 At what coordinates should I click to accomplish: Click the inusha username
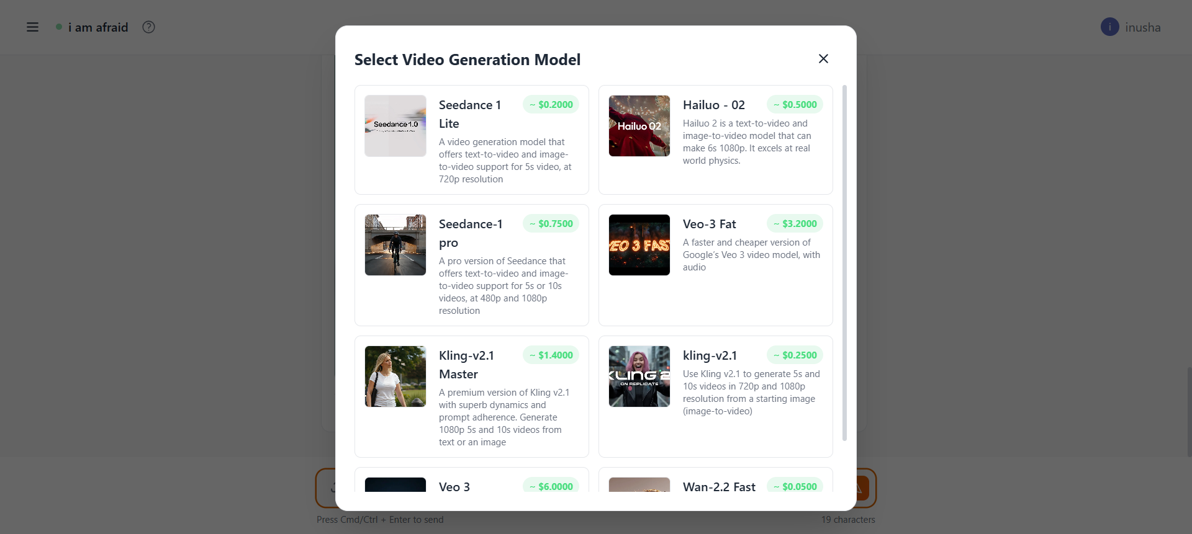(x=1143, y=27)
